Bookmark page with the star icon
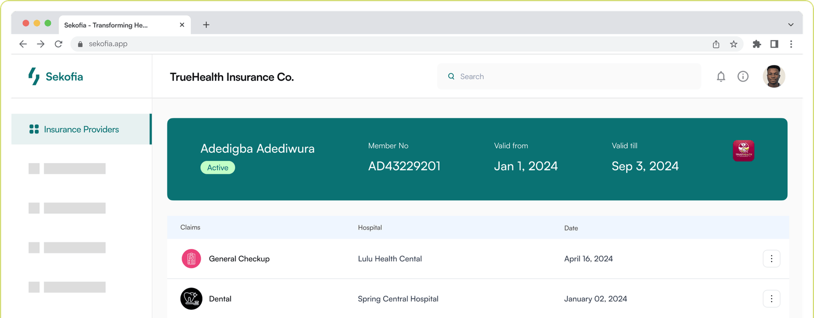The width and height of the screenshot is (814, 318). coord(734,44)
